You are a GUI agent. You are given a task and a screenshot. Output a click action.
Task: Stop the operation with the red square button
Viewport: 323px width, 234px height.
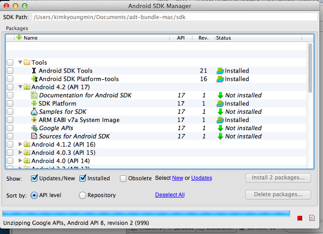[300, 218]
